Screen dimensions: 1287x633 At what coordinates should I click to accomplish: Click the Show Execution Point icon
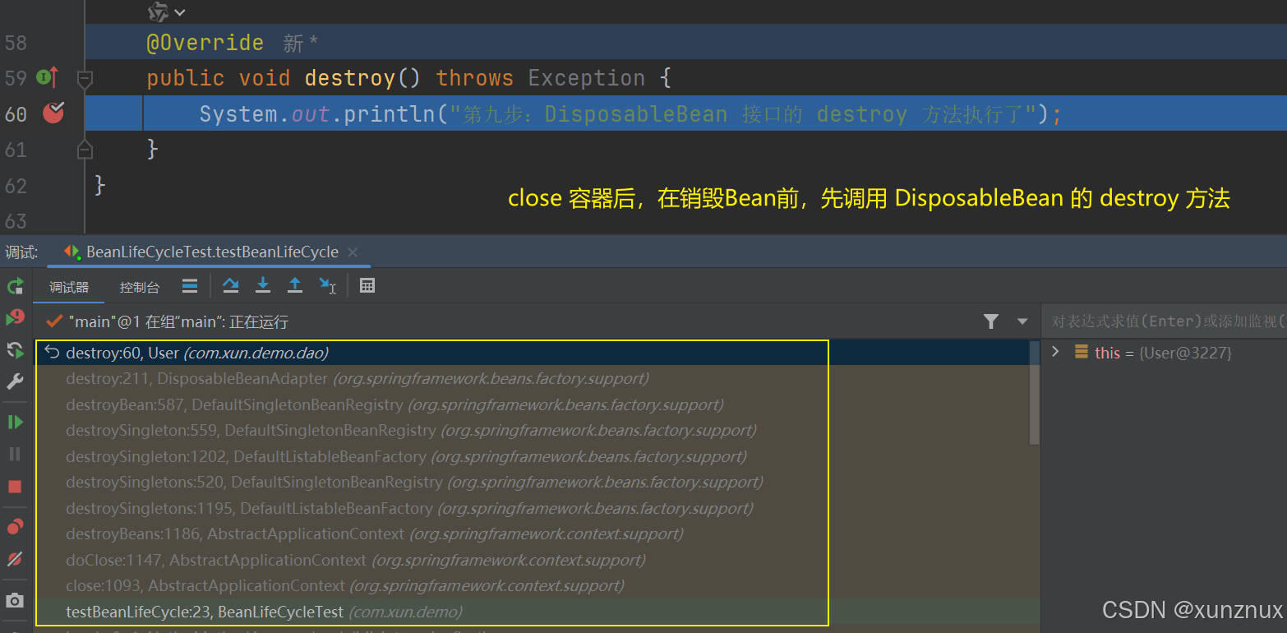point(190,286)
